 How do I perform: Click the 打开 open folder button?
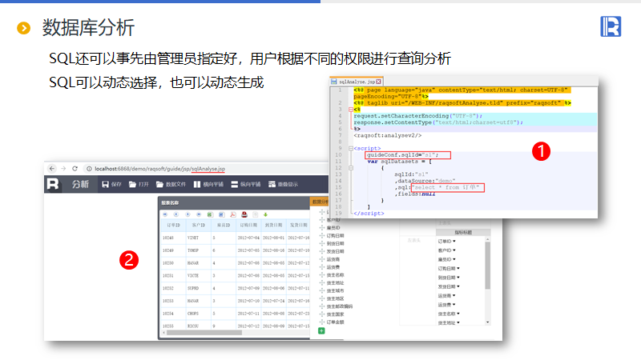[x=139, y=185]
